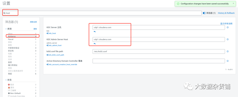Select 性能 category filter
Viewport: 238px width, 97px height.
(x=22, y=54)
